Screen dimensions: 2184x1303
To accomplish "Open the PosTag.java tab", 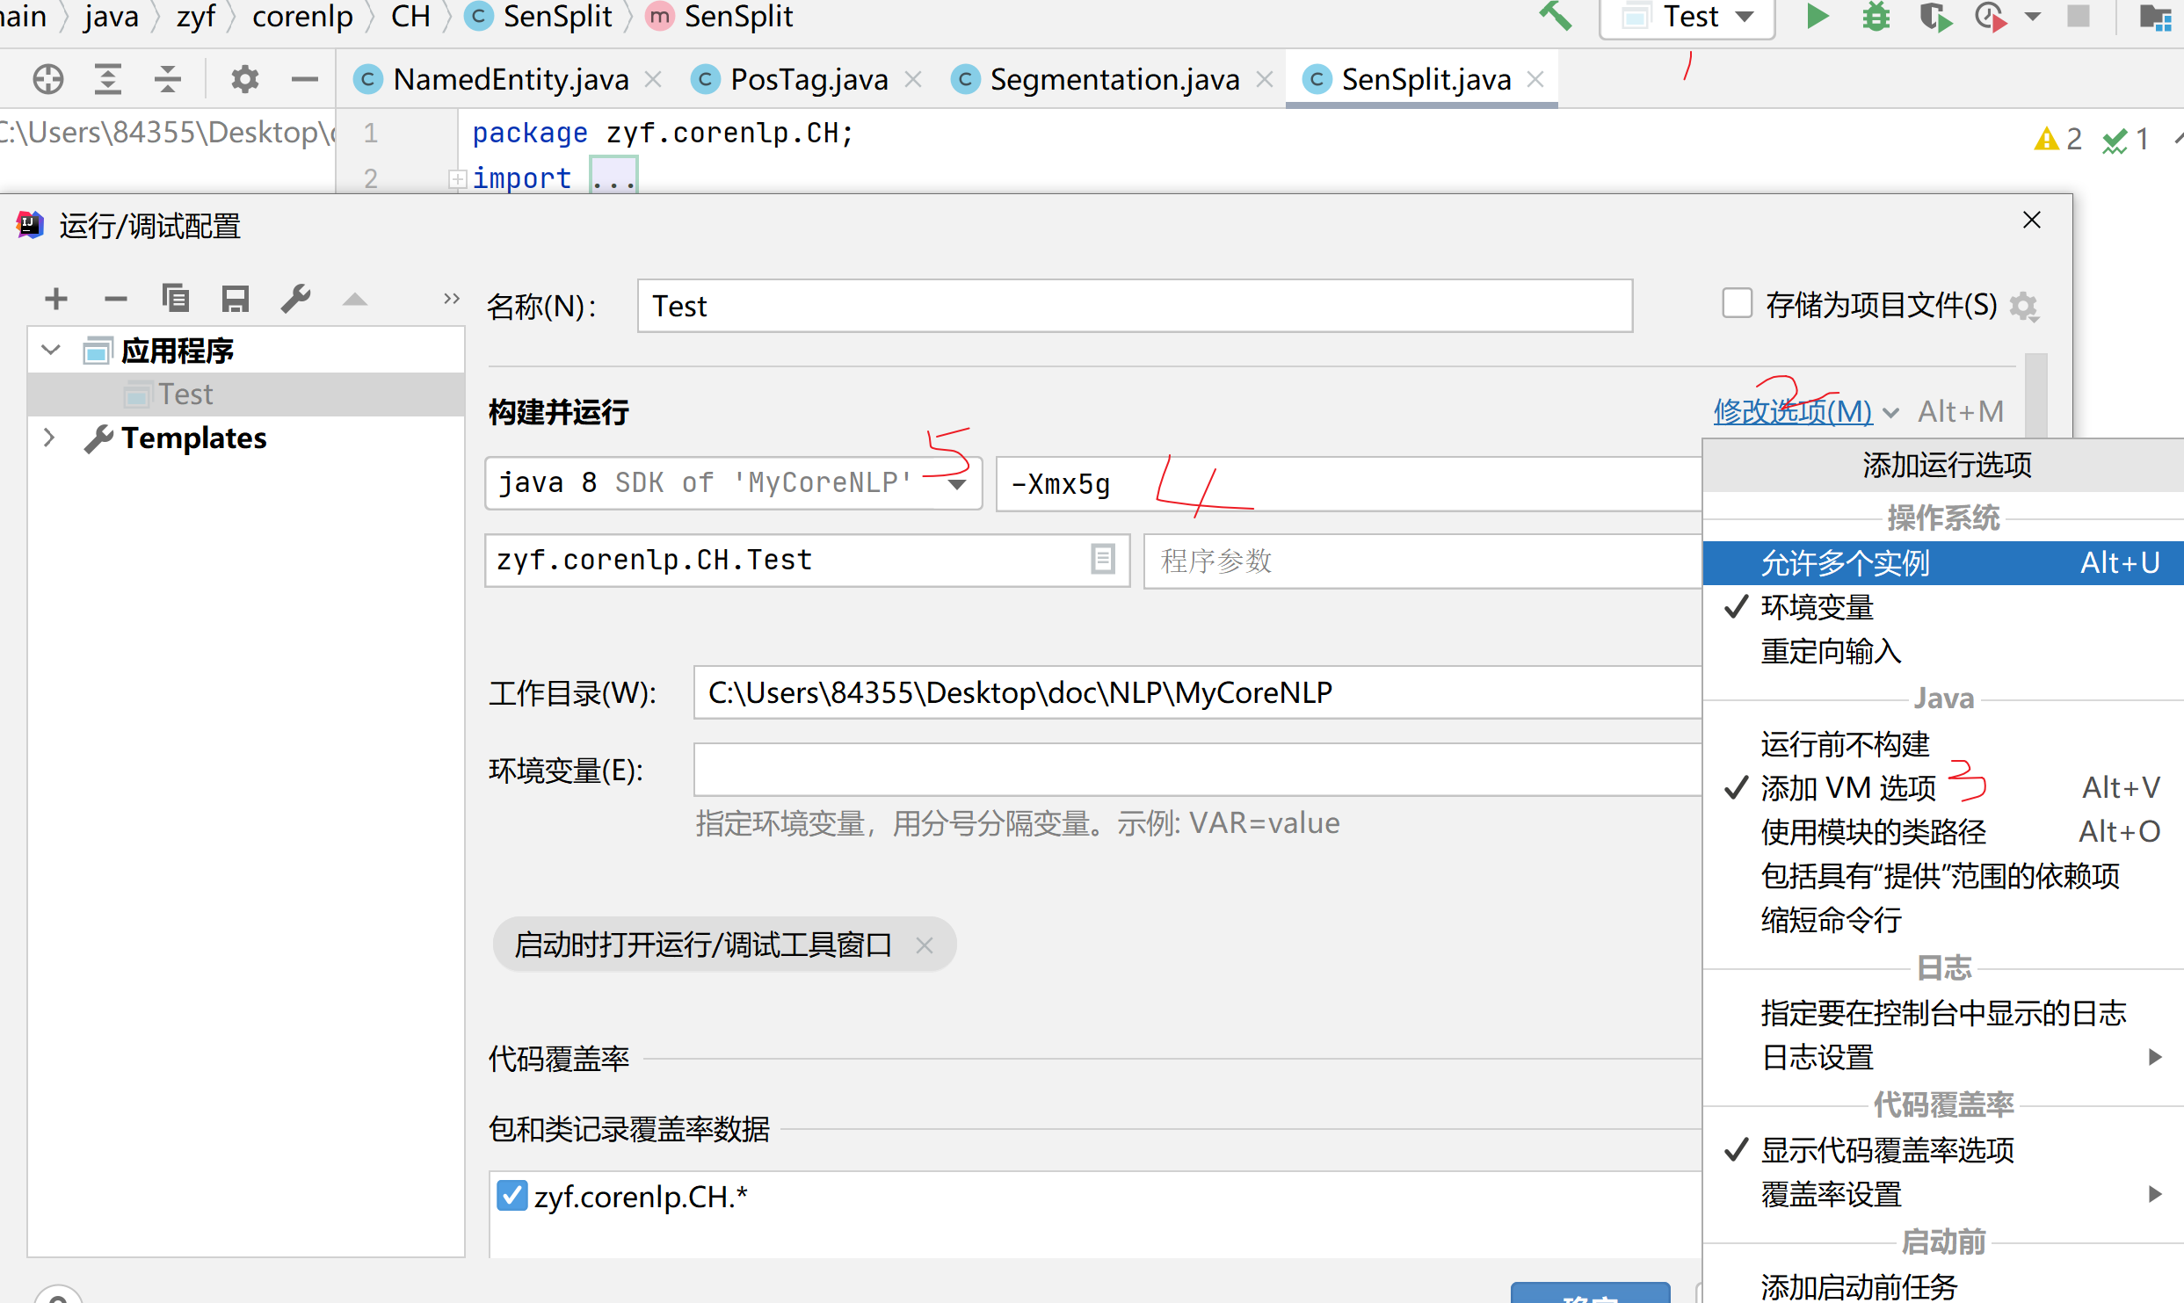I will pos(809,79).
